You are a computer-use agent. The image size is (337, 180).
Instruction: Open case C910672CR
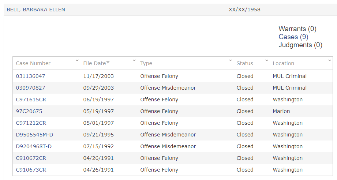coord(31,158)
